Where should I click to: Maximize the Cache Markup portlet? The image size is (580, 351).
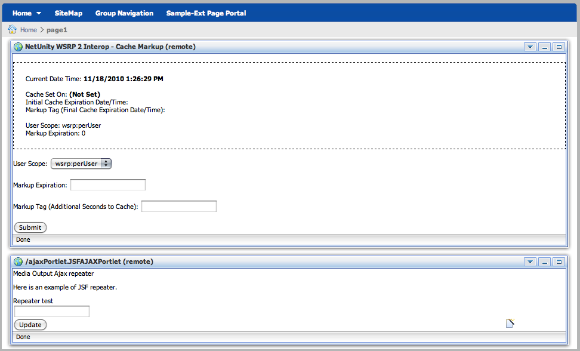point(559,47)
